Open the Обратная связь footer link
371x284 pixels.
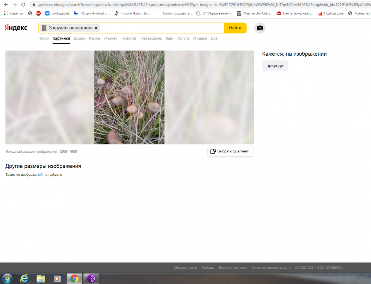[185, 268]
